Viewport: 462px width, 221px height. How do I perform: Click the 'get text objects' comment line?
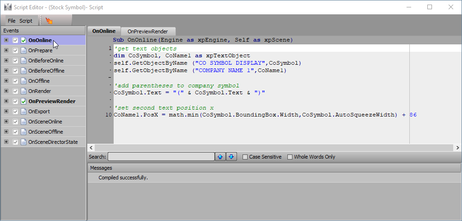point(145,49)
